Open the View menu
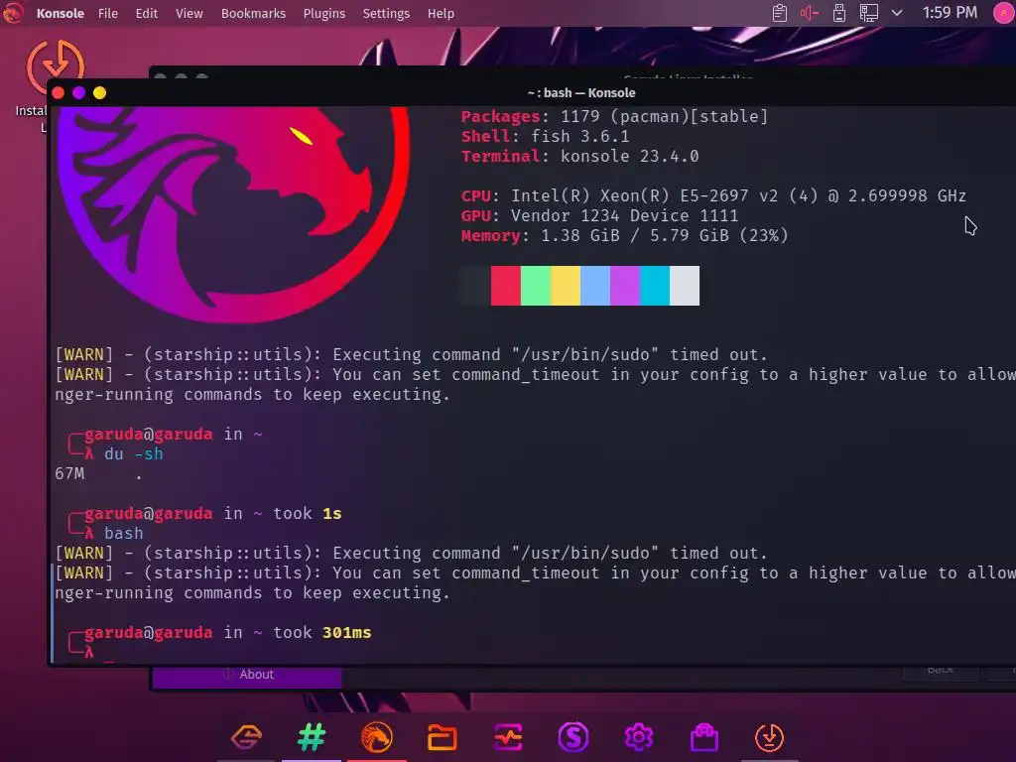Viewport: 1016px width, 762px height. pyautogui.click(x=189, y=13)
